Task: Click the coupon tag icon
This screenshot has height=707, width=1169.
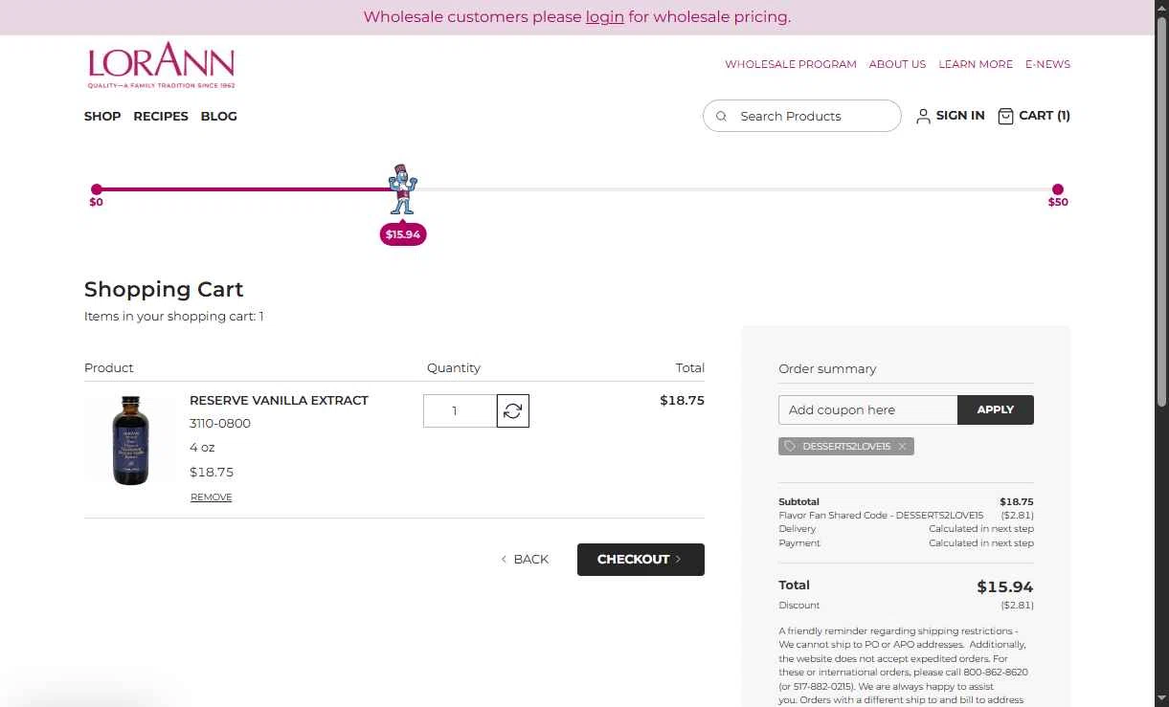Action: [790, 446]
